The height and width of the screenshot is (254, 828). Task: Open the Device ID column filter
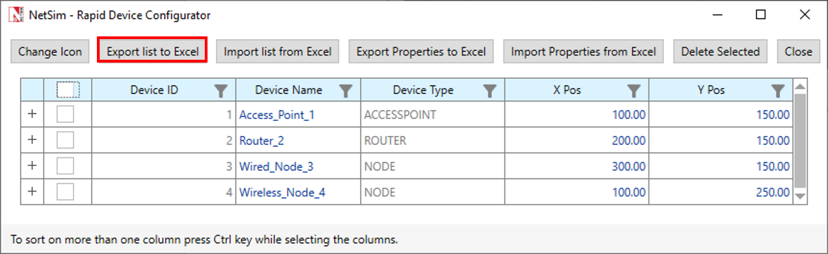click(221, 91)
